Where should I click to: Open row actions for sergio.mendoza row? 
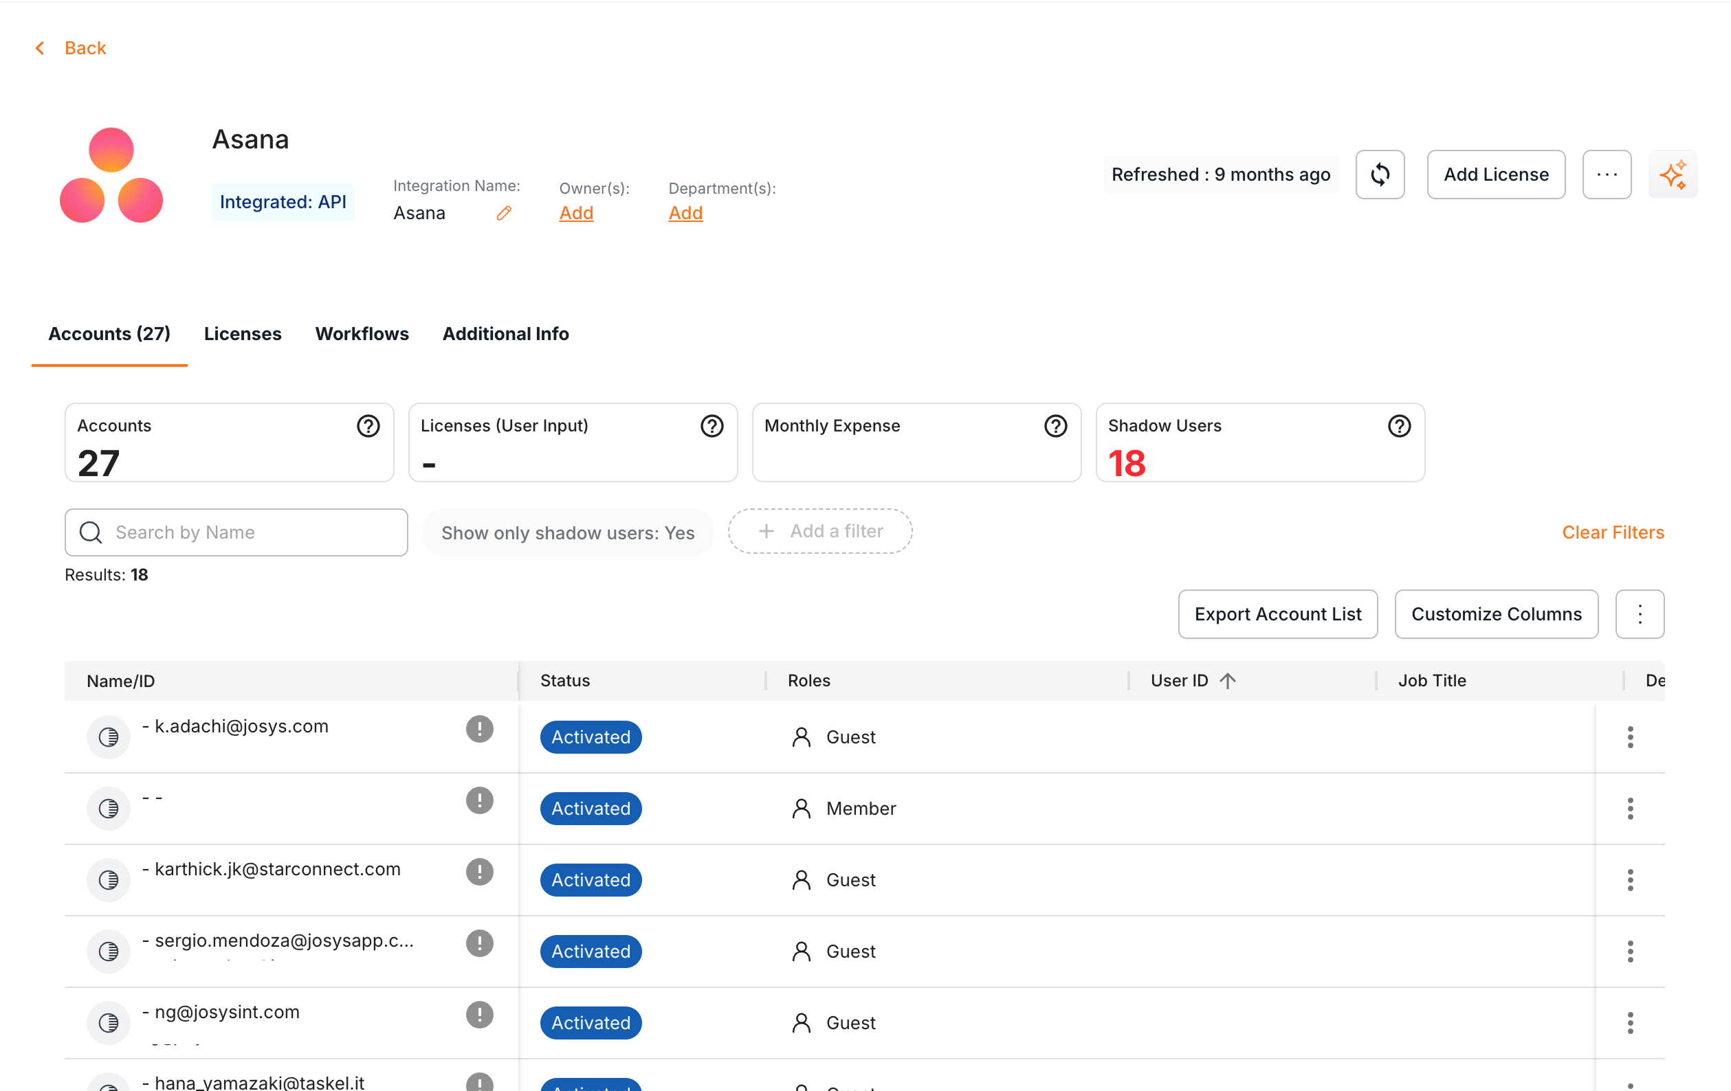tap(1630, 951)
